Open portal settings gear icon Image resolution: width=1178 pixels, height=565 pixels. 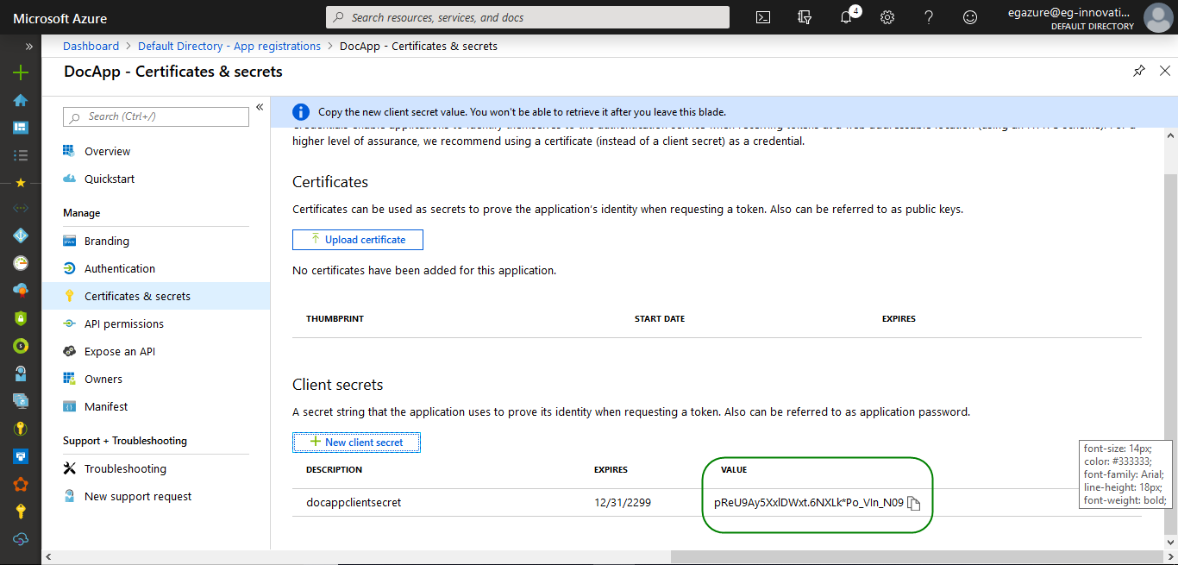tap(887, 17)
